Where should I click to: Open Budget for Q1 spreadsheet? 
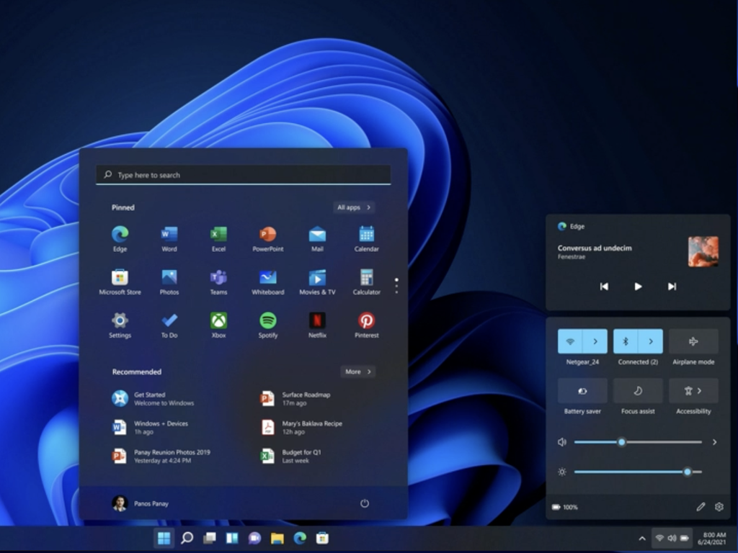click(x=291, y=456)
